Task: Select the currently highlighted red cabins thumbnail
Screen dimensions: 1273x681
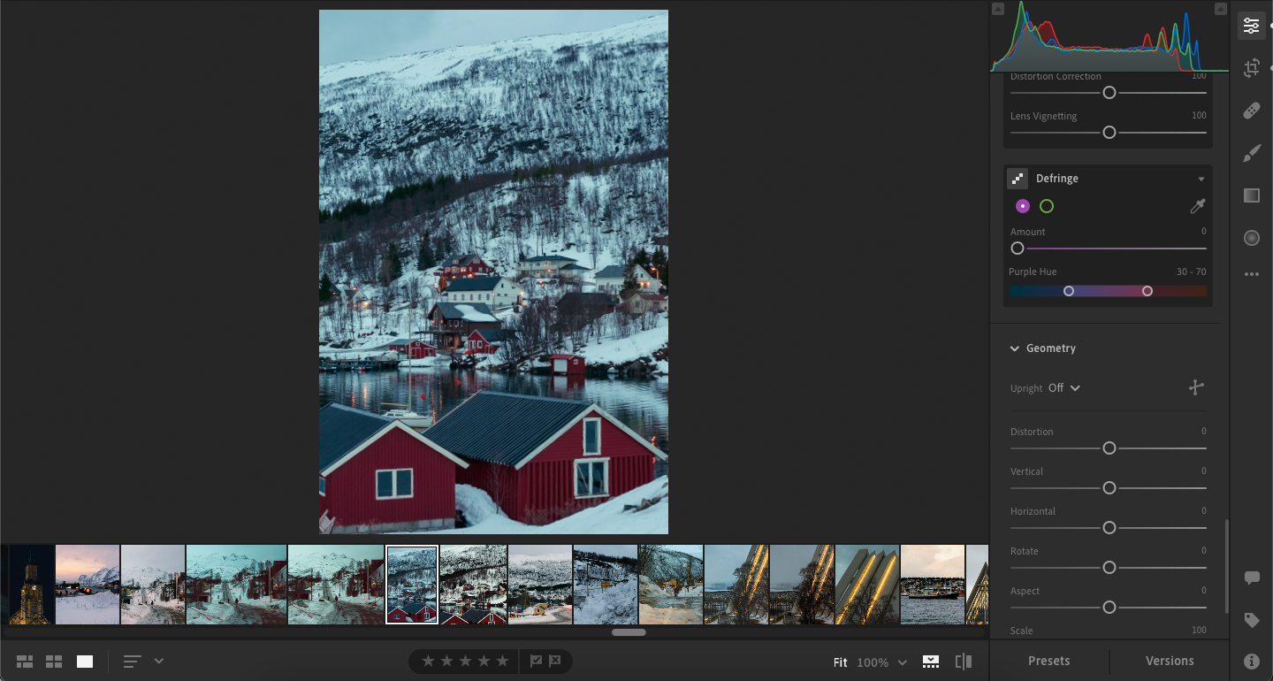Action: 412,585
